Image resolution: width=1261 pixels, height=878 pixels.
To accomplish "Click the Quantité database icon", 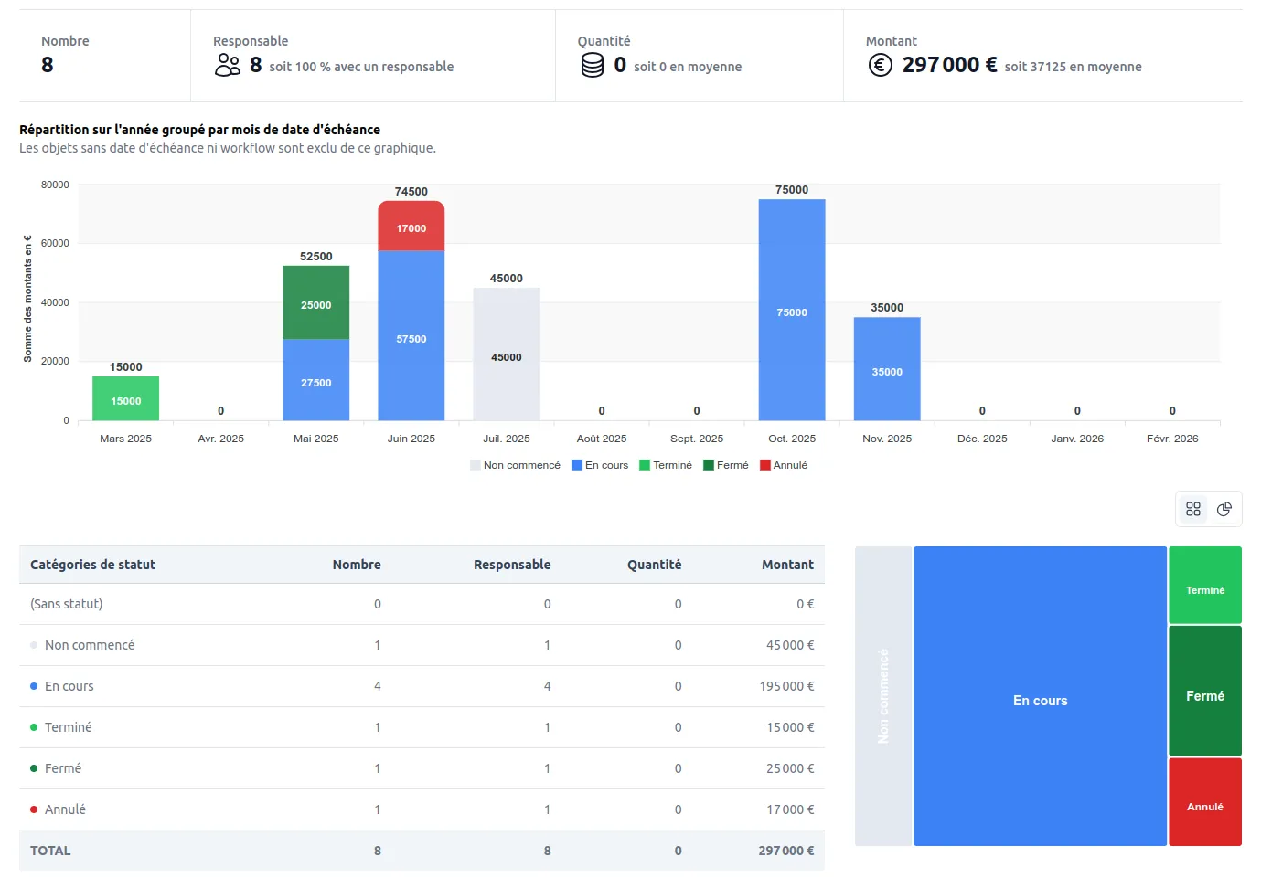I will pos(592,65).
